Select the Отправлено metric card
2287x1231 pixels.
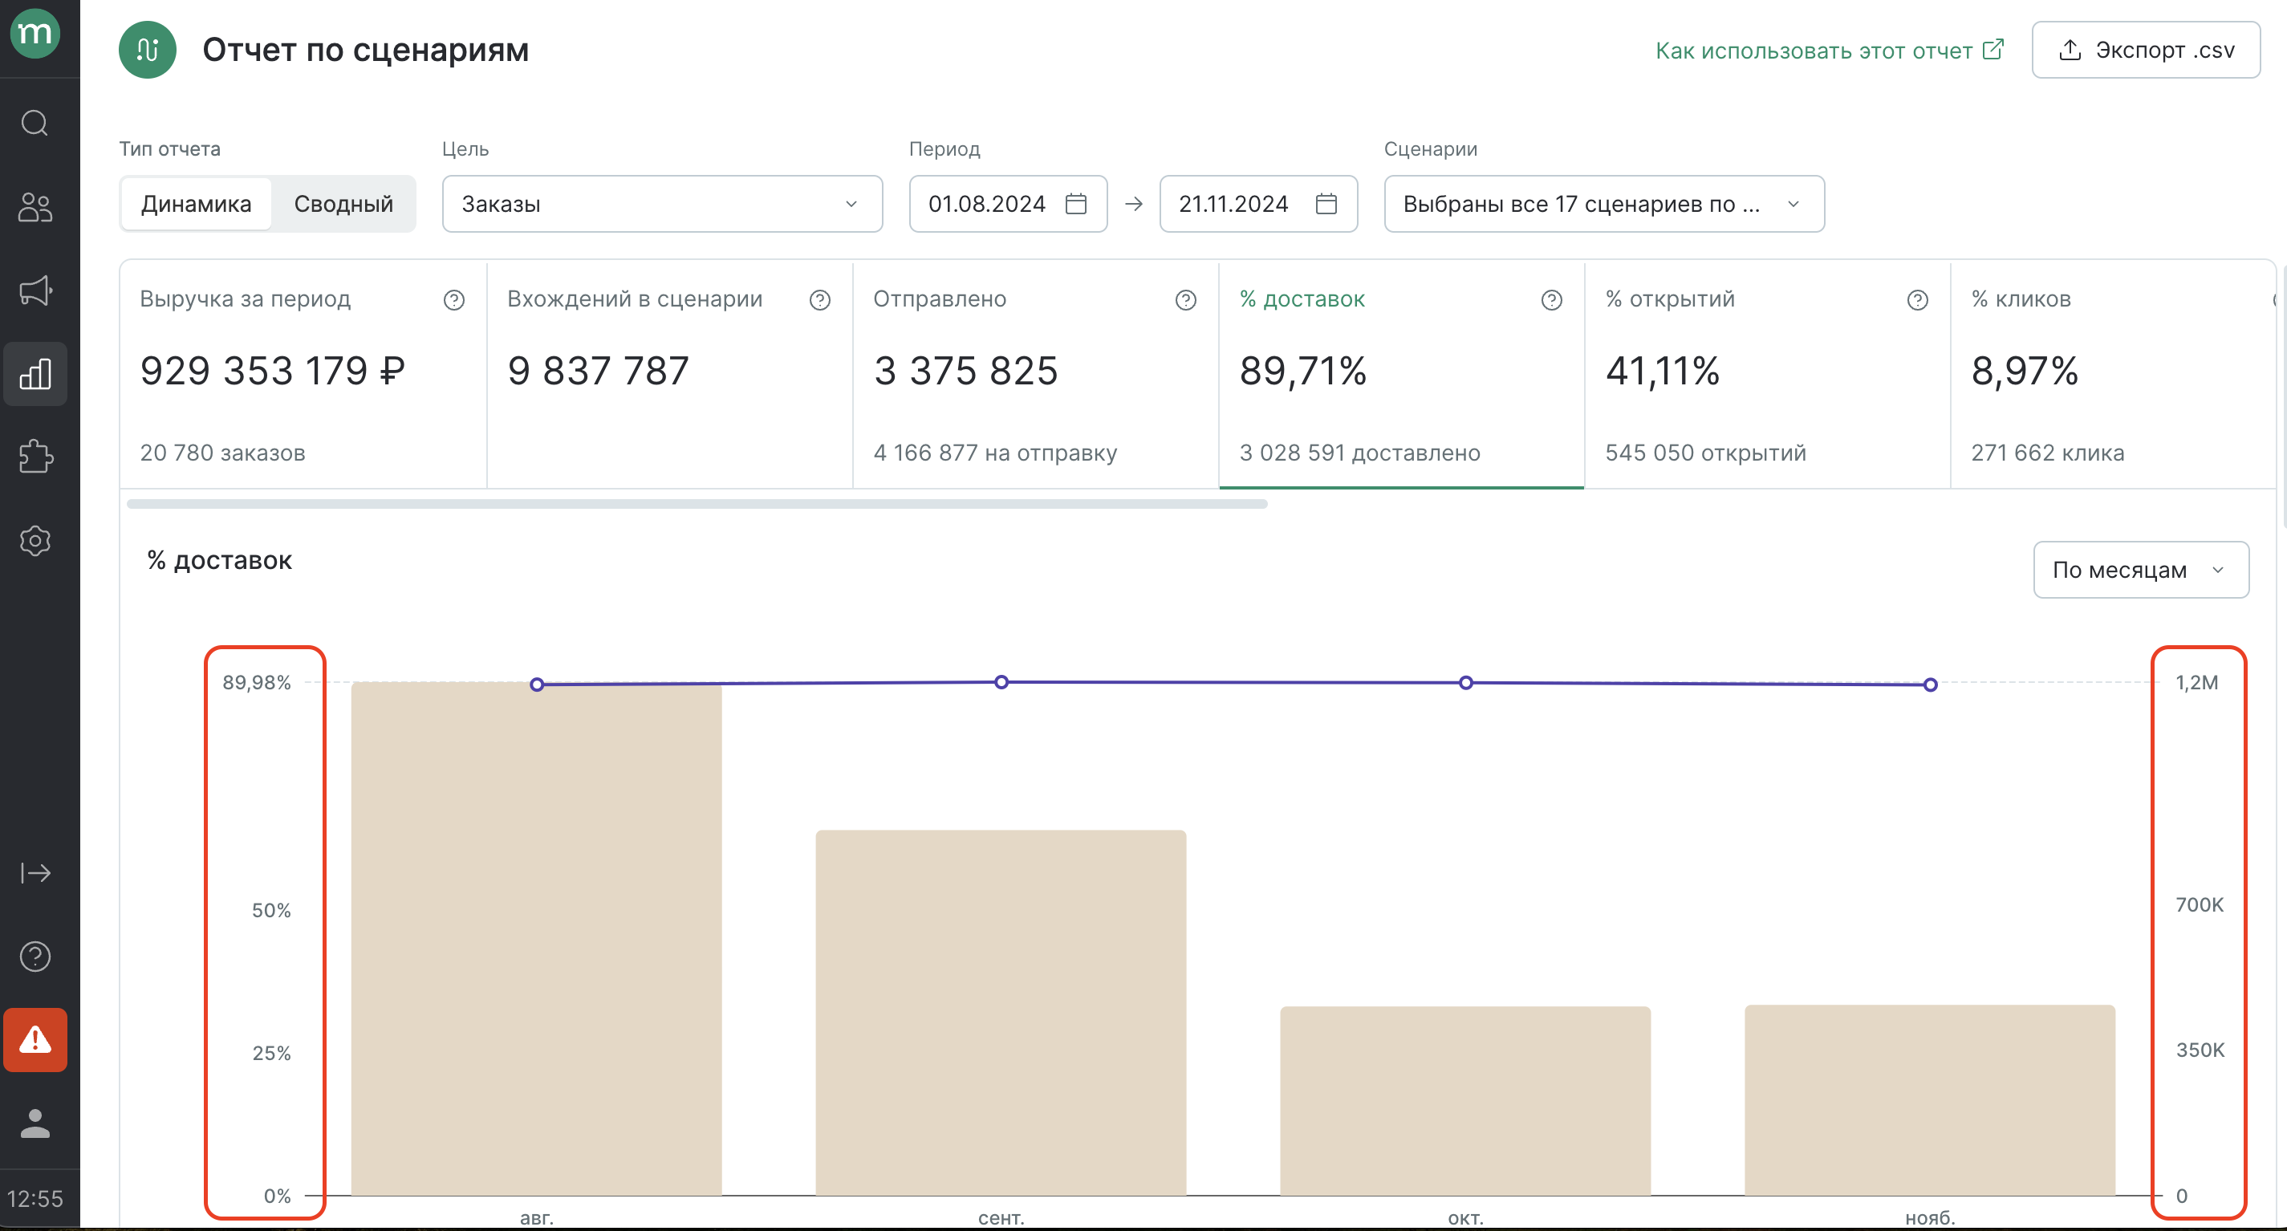(x=1035, y=375)
